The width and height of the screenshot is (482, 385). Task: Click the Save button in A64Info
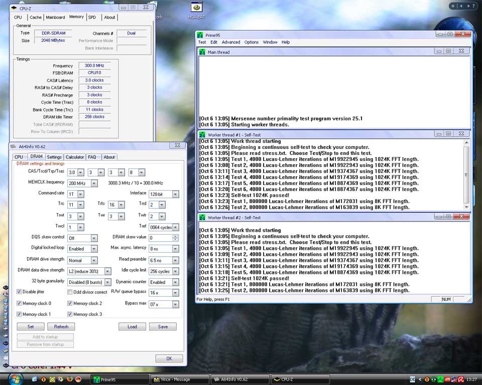(163, 327)
